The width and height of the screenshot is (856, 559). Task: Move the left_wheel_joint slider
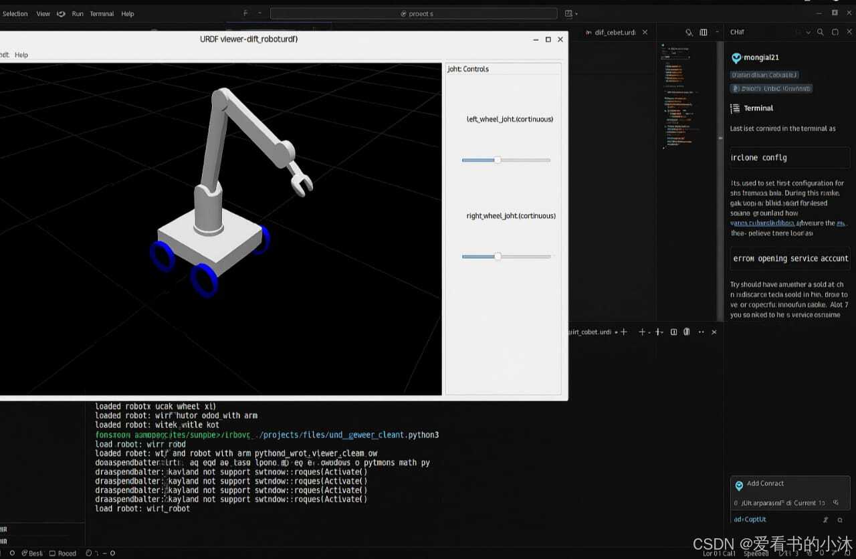[x=498, y=160]
